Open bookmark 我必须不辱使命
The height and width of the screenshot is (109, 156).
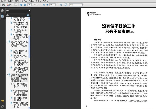pos(21,63)
